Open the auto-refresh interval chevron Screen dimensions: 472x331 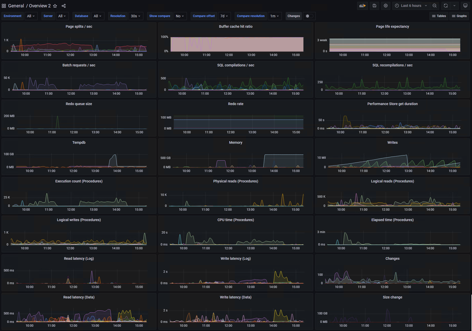(455, 6)
